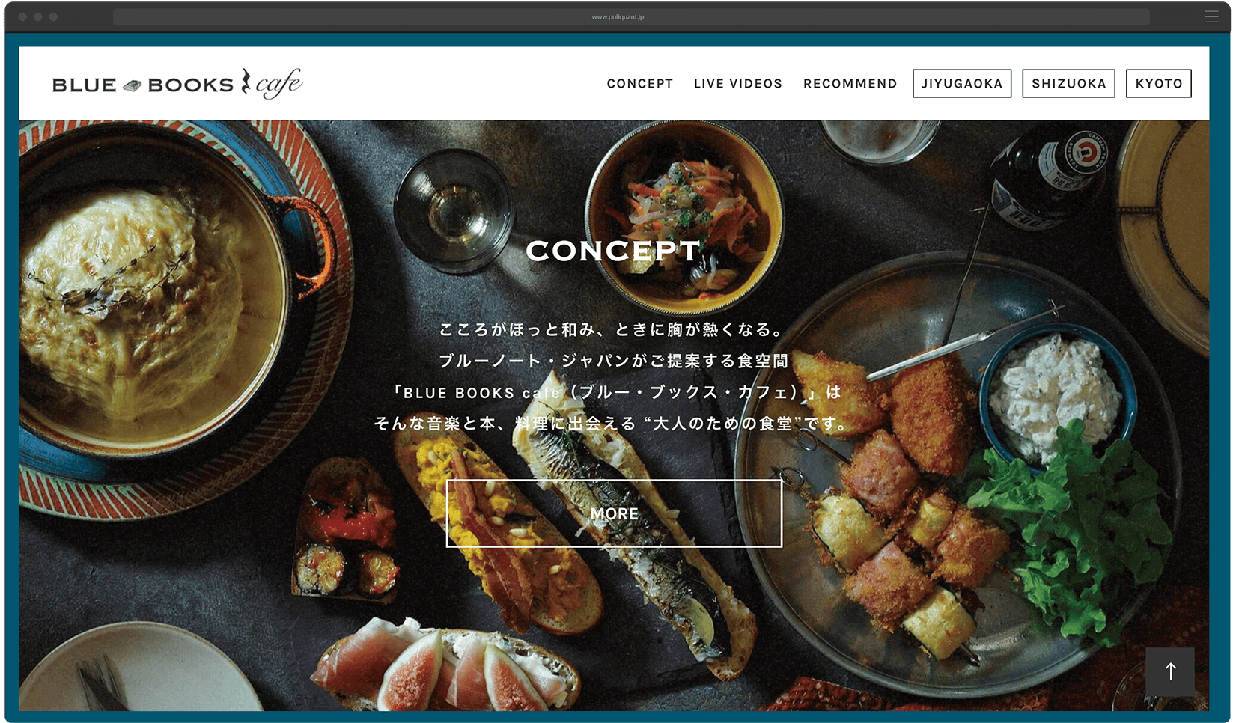Select the SHIZUOKA location button
The width and height of the screenshot is (1236, 723).
pos(1069,84)
